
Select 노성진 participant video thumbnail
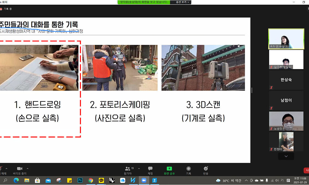[286, 121]
